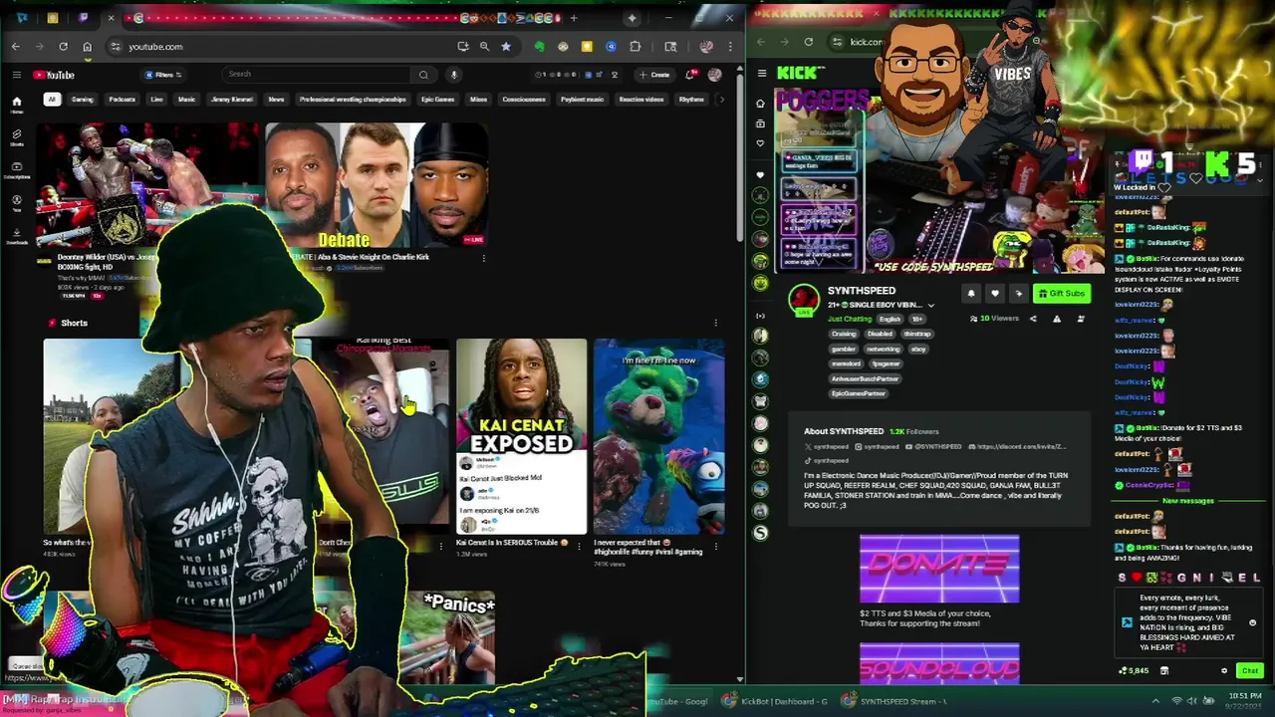This screenshot has height=717, width=1275.
Task: Open menu for Kai Cenat short
Action: click(x=579, y=546)
